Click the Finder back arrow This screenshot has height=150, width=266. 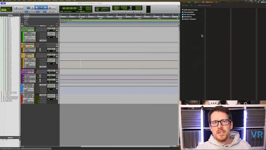click(x=191, y=5)
